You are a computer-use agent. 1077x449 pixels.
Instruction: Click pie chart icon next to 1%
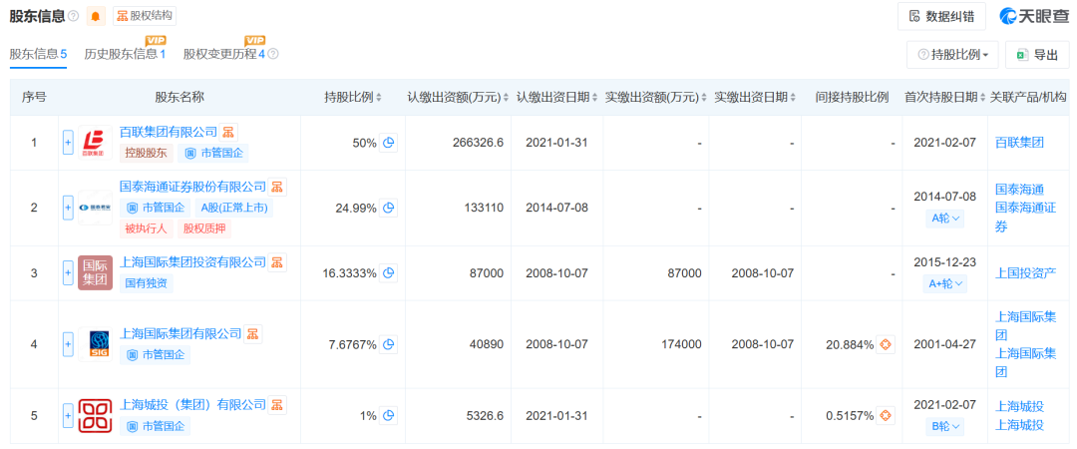pyautogui.click(x=389, y=415)
